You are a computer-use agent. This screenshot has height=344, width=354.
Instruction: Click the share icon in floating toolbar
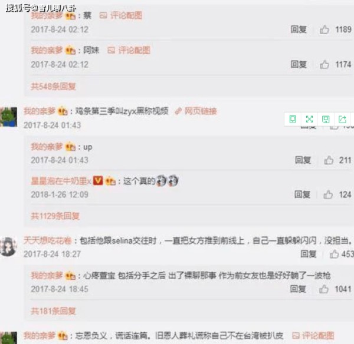pyautogui.click(x=342, y=119)
